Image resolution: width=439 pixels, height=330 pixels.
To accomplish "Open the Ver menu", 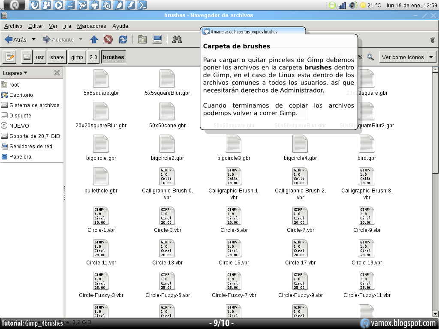I will pos(53,26).
